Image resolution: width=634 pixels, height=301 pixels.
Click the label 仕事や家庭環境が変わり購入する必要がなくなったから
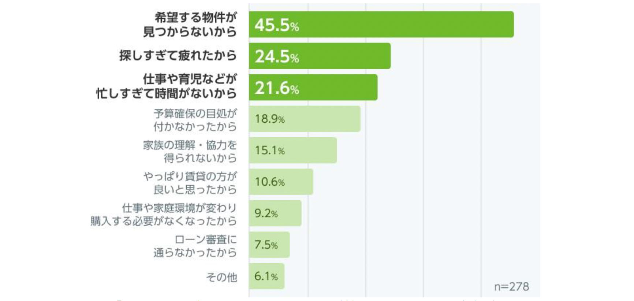(164, 214)
